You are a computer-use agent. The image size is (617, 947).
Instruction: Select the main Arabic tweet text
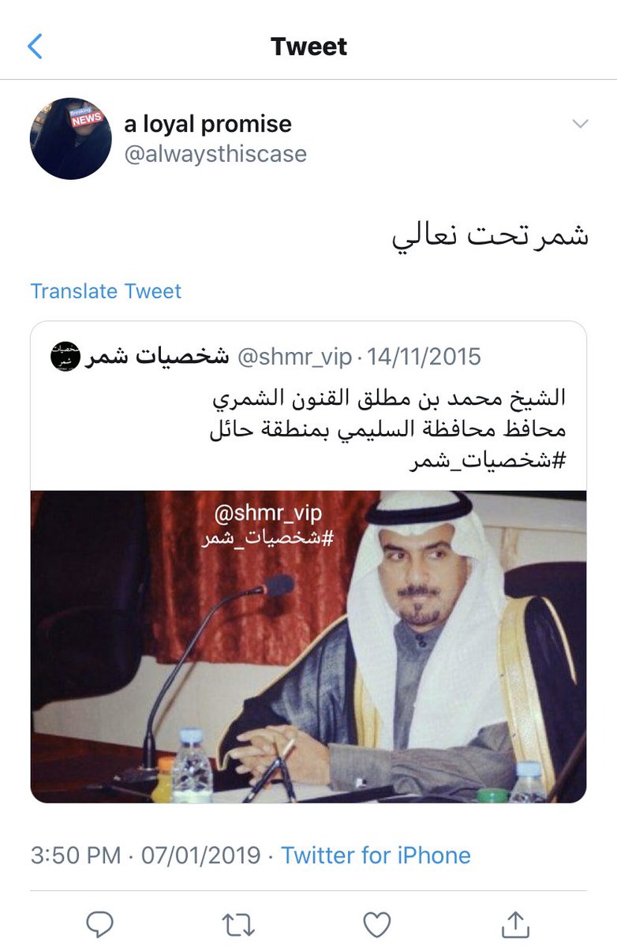pos(490,237)
